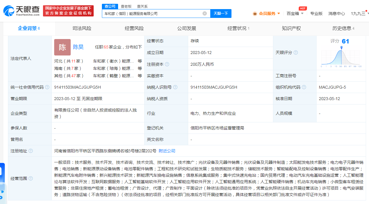Click the 营业期限 value 2023-05-12 至 无固定期限
This screenshot has width=369, height=204.
pyautogui.click(x=78, y=99)
